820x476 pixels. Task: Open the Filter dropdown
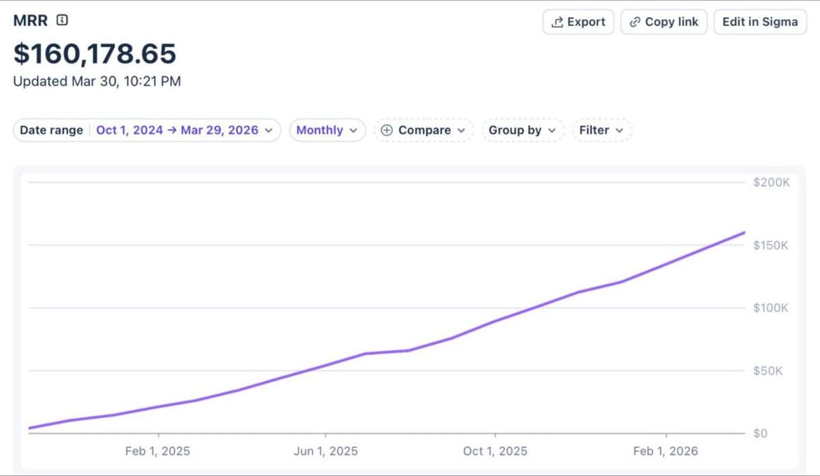[601, 130]
